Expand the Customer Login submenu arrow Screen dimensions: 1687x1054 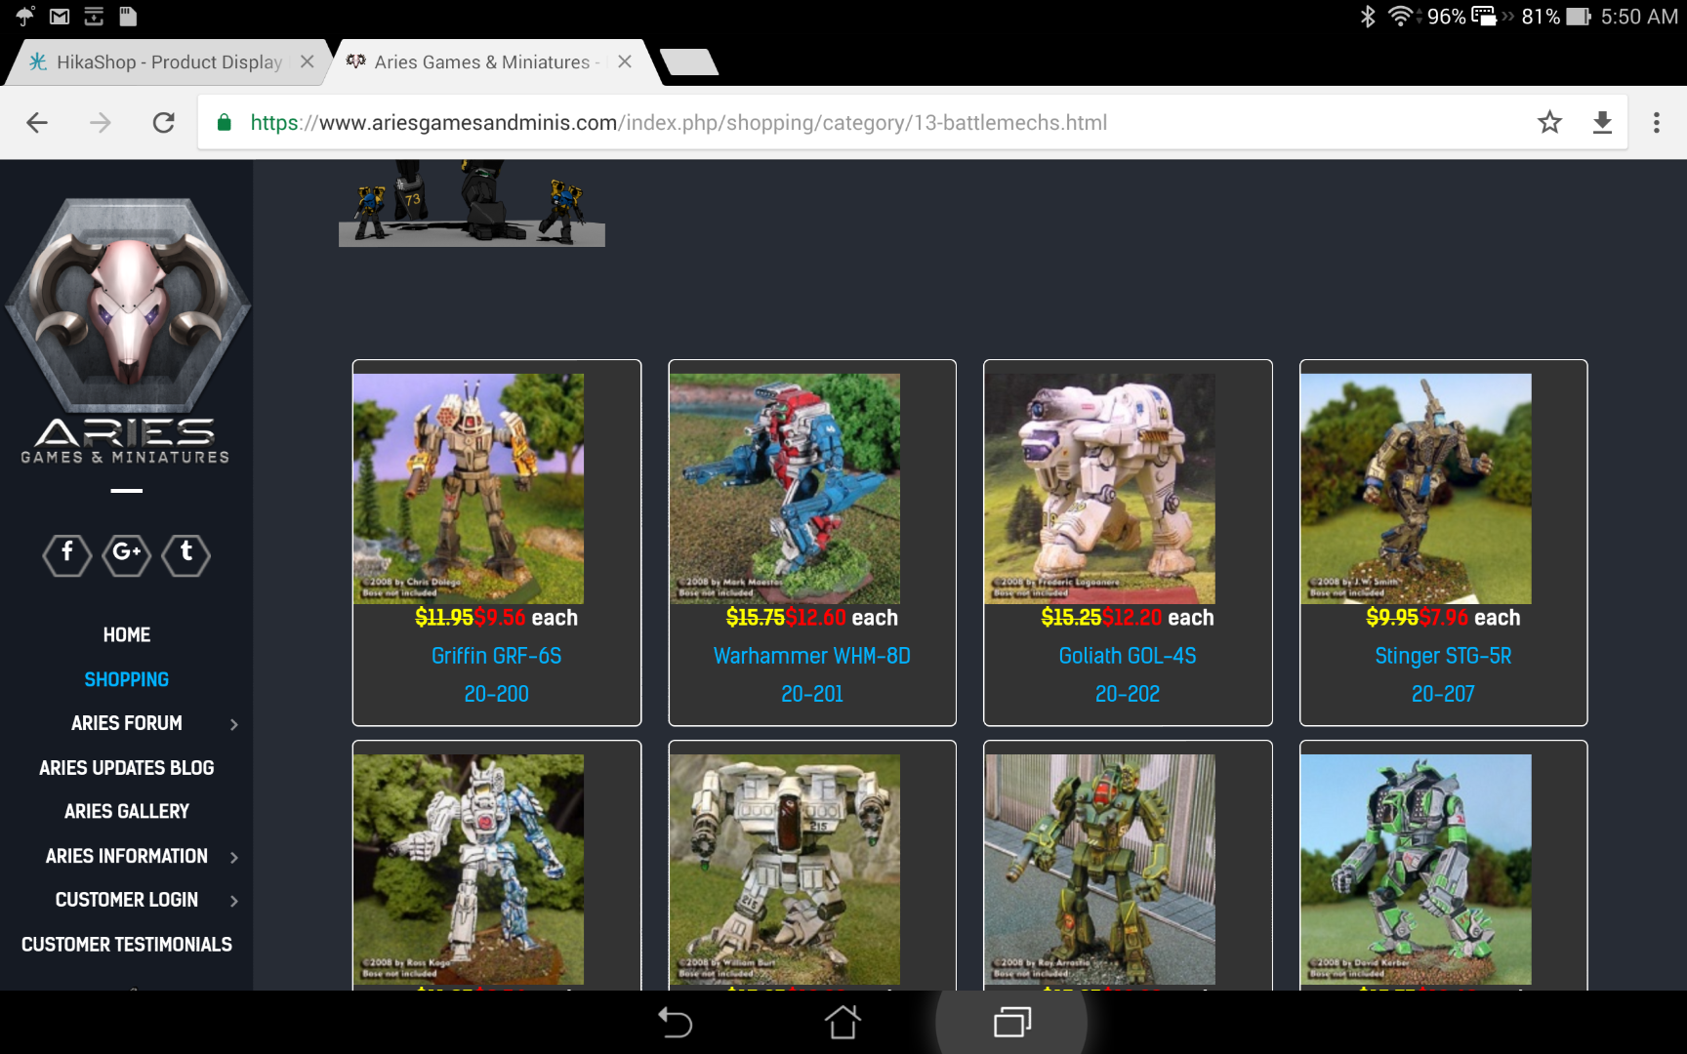tap(234, 901)
